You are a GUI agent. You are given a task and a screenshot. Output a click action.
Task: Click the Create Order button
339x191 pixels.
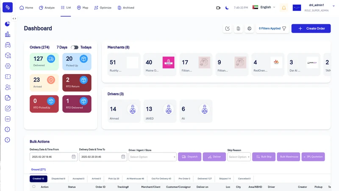click(x=311, y=28)
